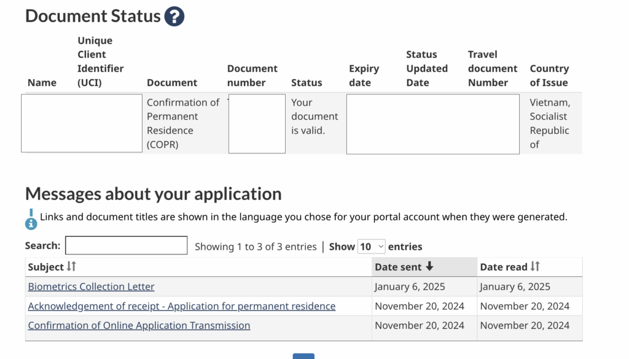Open Biometrics Collection Letter link
The height and width of the screenshot is (359, 629).
(x=91, y=287)
